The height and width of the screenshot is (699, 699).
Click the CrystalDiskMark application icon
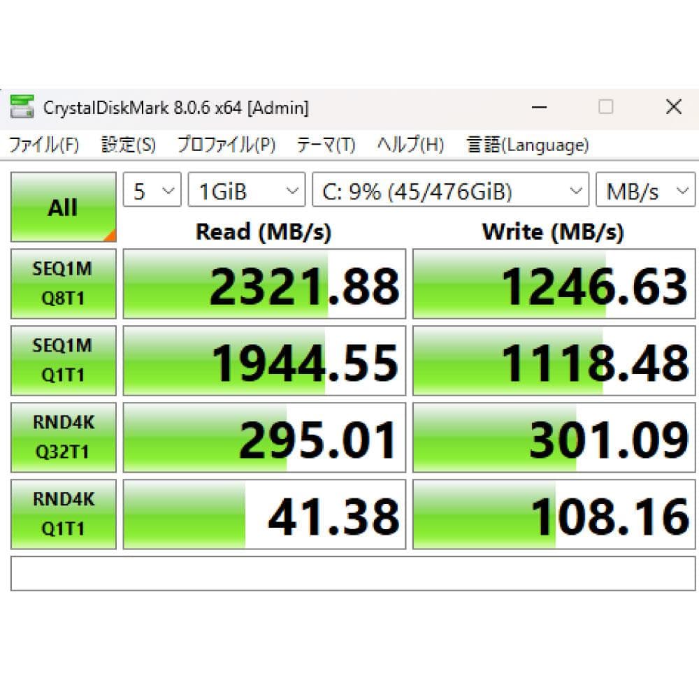[22, 107]
